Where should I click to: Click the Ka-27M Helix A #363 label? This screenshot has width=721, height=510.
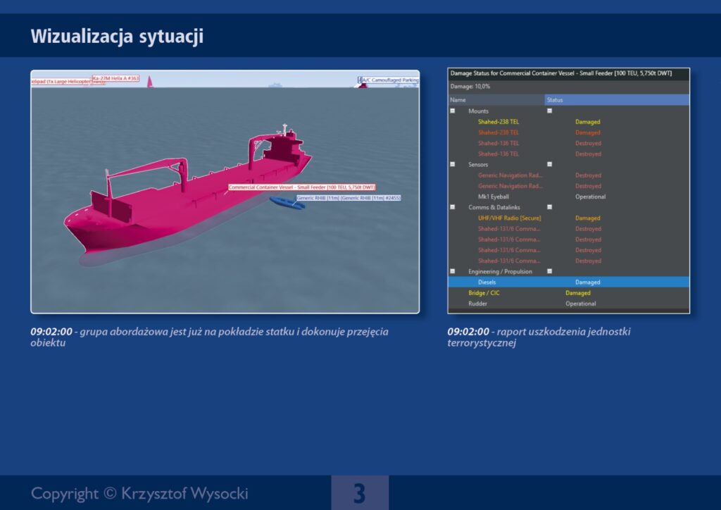pyautogui.click(x=116, y=78)
